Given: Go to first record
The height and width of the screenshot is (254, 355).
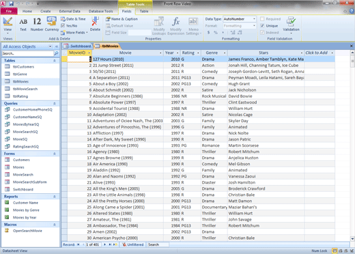Looking at the screenshot, I should (x=78, y=244).
